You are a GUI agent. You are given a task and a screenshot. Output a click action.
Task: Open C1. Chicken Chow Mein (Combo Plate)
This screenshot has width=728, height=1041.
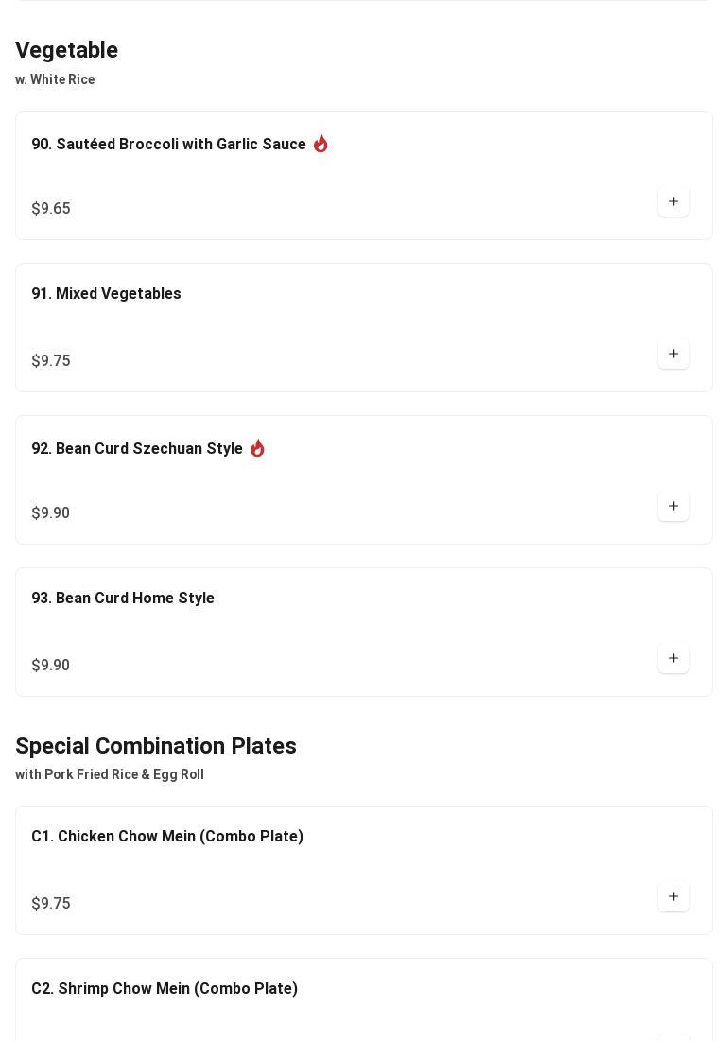coord(167,837)
